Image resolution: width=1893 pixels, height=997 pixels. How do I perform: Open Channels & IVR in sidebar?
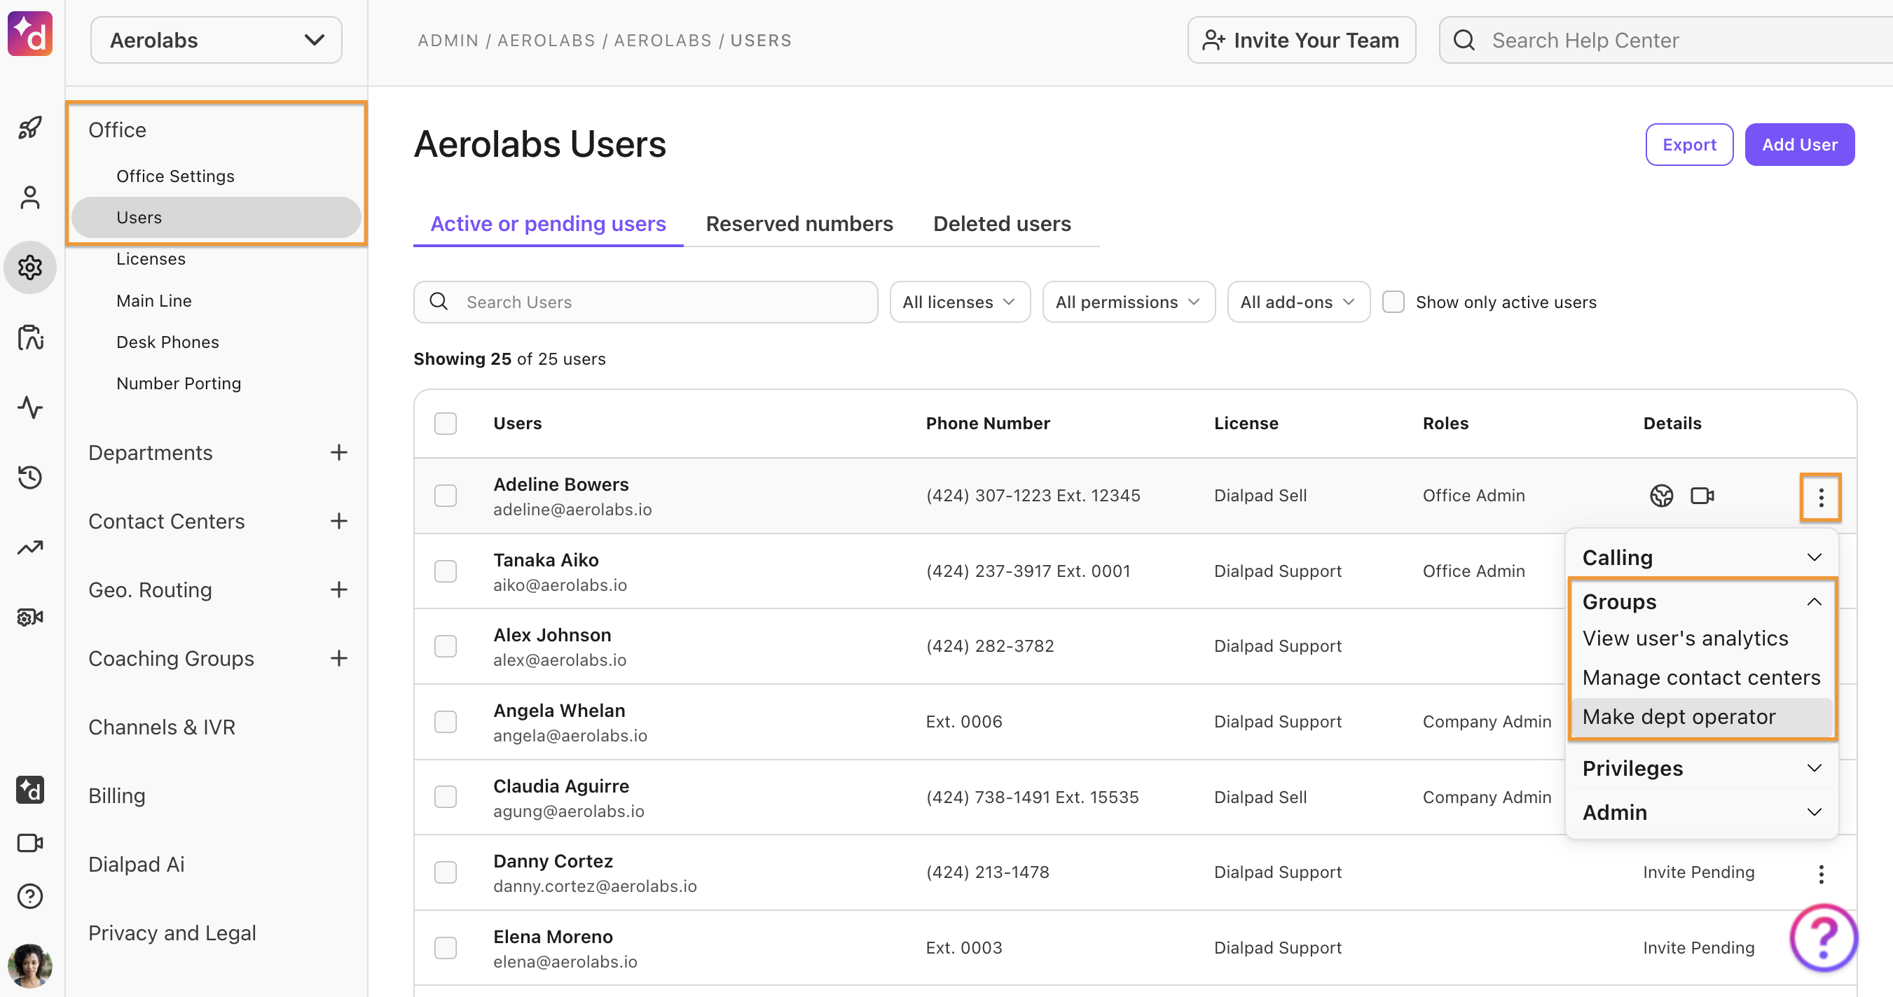click(162, 727)
